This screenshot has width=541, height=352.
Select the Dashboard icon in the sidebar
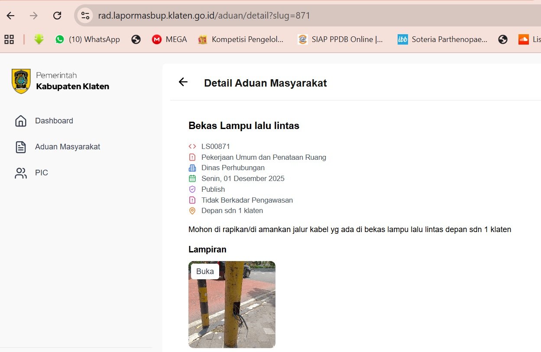coord(20,121)
